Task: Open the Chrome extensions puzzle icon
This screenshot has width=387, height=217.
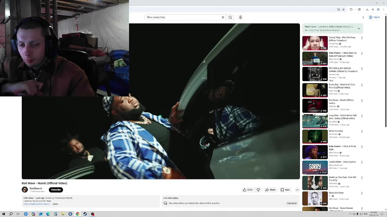Action: (351, 9)
